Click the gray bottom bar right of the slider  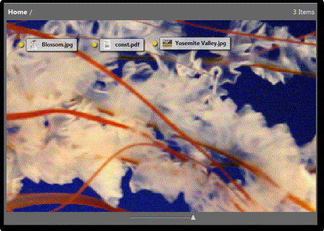pos(256,218)
